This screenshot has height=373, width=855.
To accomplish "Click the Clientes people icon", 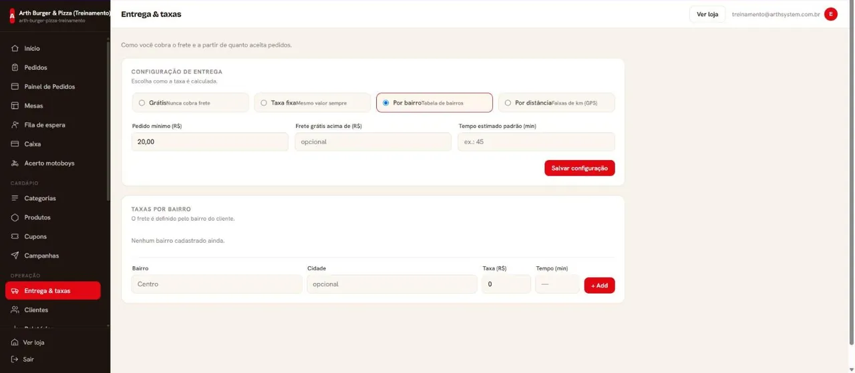I will point(15,310).
